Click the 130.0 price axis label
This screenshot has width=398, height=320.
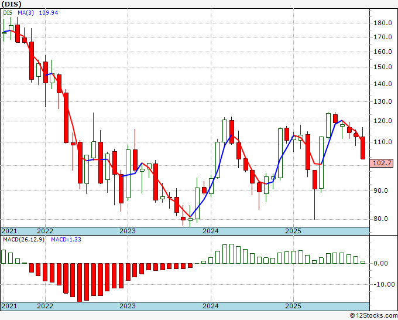pyautogui.click(x=383, y=101)
